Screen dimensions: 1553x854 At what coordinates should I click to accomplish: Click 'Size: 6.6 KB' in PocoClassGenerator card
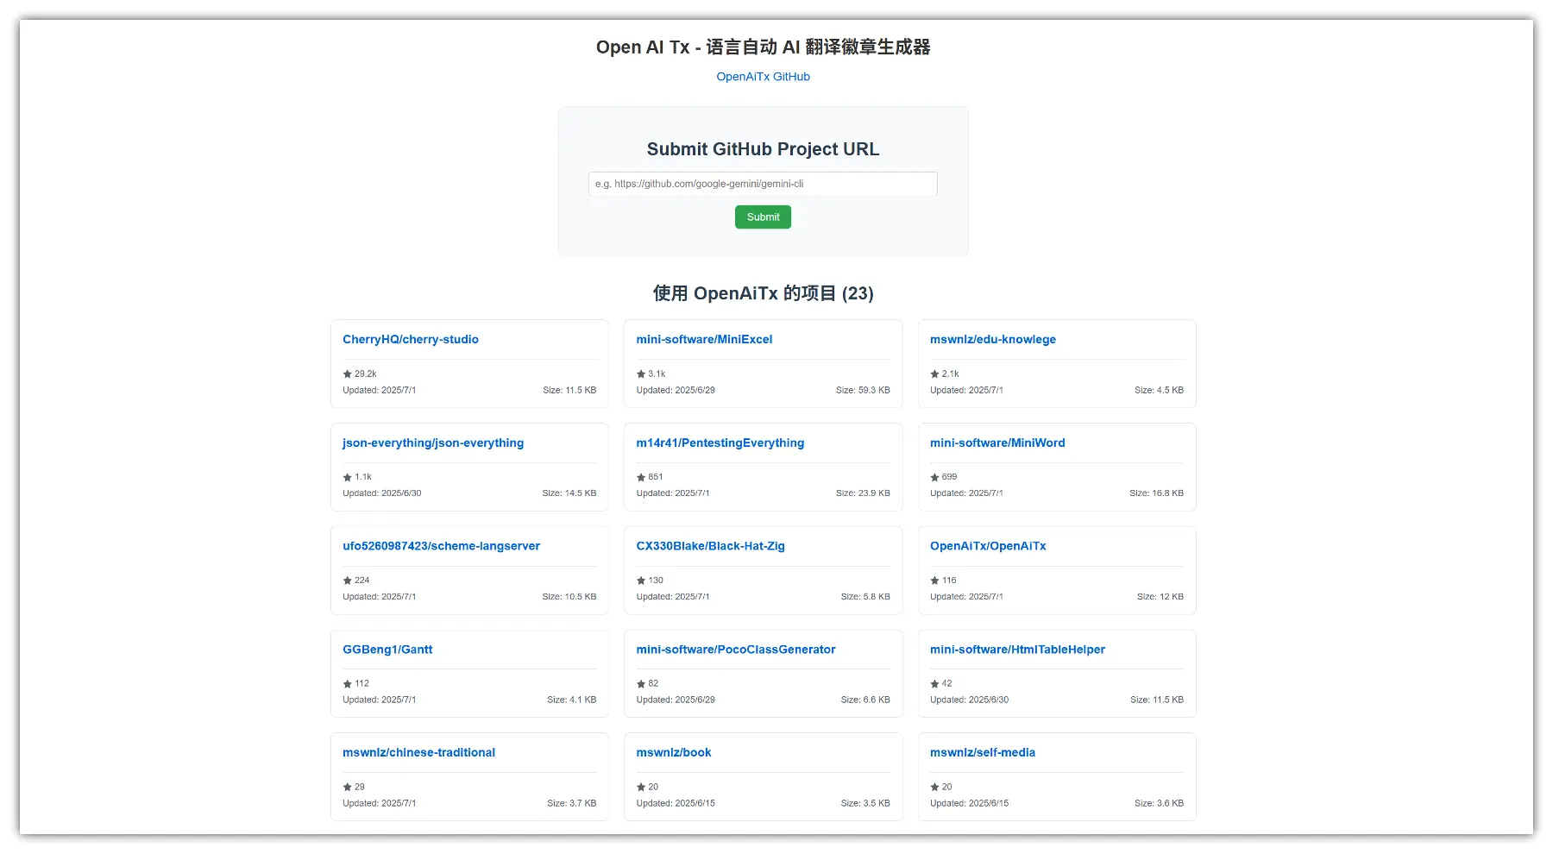click(865, 700)
